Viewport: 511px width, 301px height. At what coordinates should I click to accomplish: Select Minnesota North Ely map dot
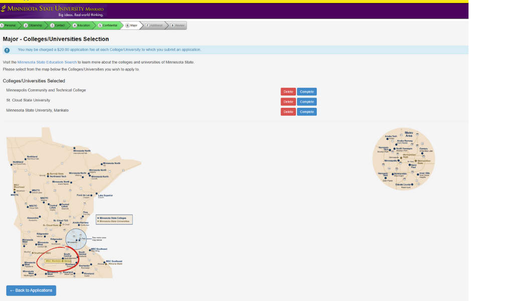click(x=102, y=164)
